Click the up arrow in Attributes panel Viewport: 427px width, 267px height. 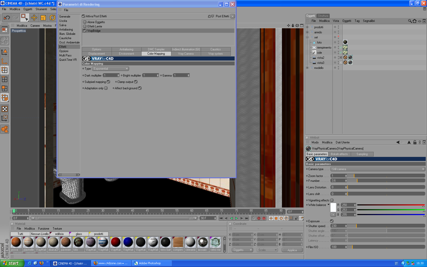pos(409,142)
